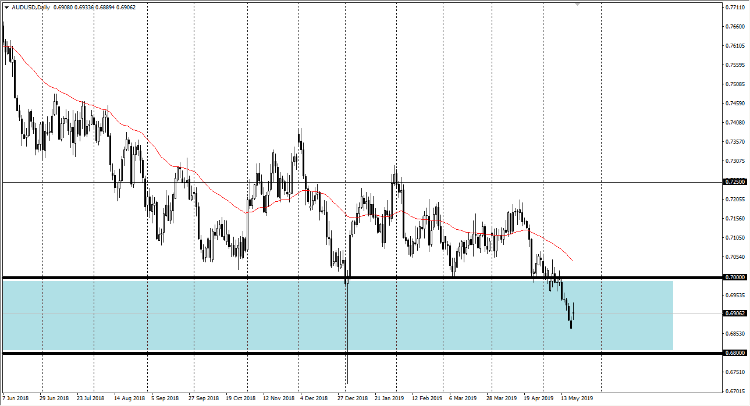This screenshot has height=406, width=750.
Task: Expand the AUDUSD symbol dropdown arrow
Action: coord(6,7)
